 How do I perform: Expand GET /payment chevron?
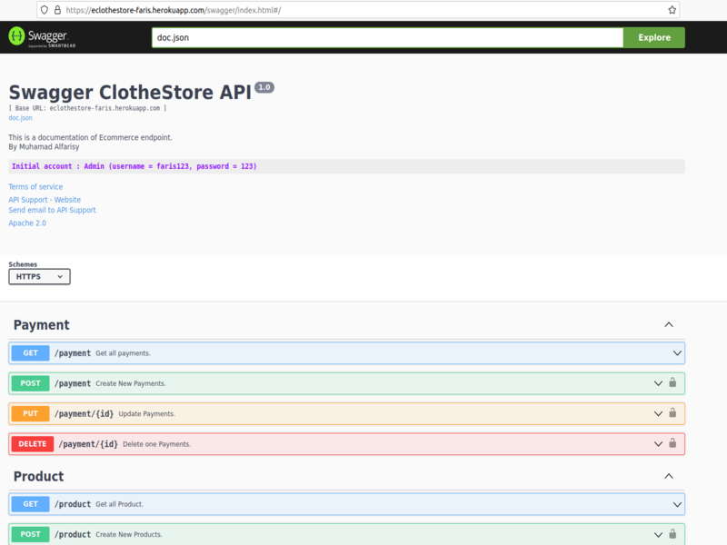click(677, 353)
